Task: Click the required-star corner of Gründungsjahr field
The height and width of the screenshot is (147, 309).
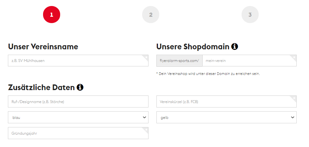Action: click(146, 129)
